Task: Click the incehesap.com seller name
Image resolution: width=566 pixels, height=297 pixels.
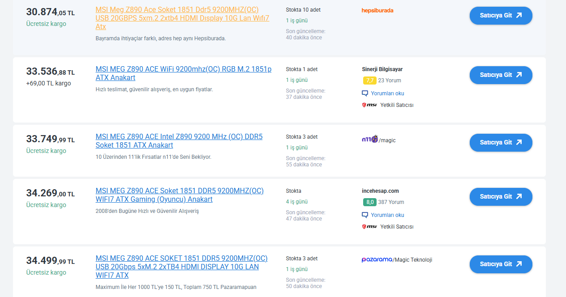Action: (380, 191)
